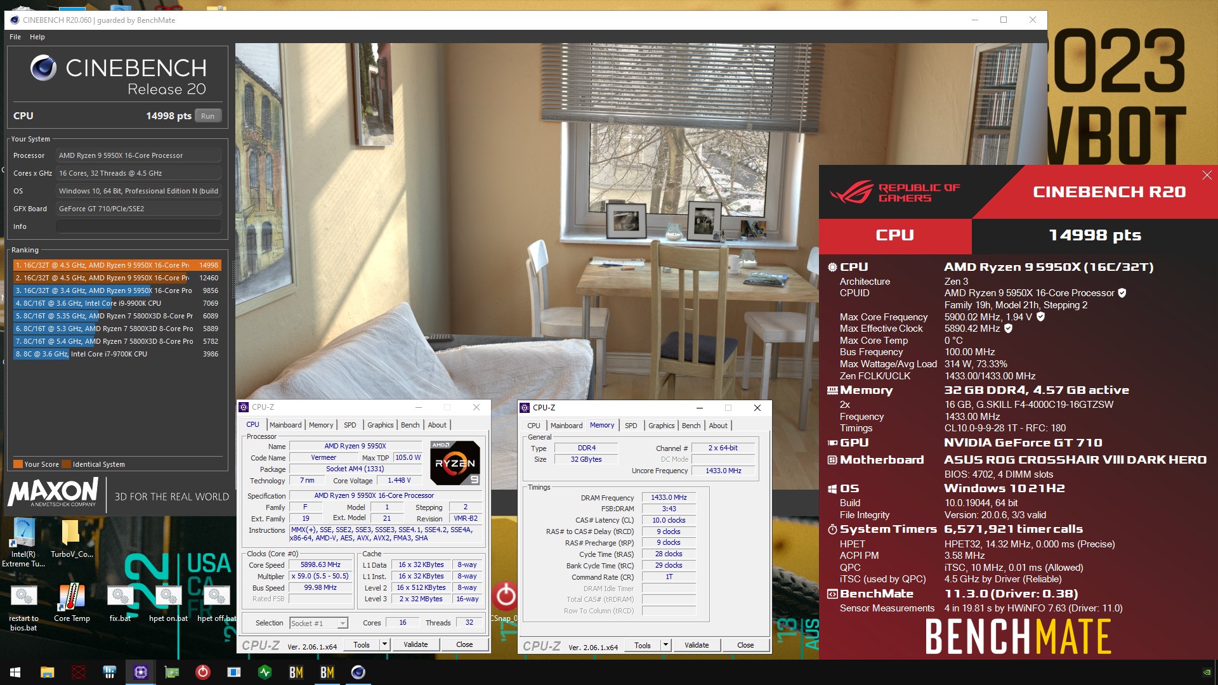This screenshot has width=1218, height=685.
Task: Switch to first BenchMate taskbar icon
Action: pos(296,672)
